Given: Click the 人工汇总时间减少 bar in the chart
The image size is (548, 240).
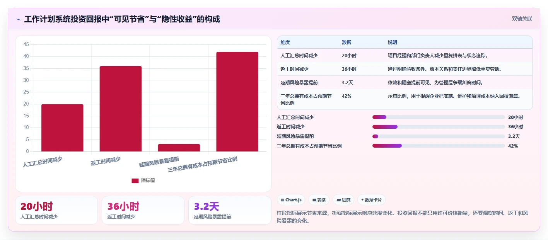Looking at the screenshot, I should (x=62, y=128).
